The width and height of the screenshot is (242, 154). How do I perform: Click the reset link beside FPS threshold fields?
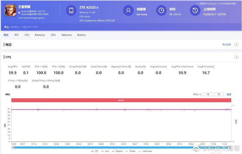pyautogui.click(x=229, y=94)
